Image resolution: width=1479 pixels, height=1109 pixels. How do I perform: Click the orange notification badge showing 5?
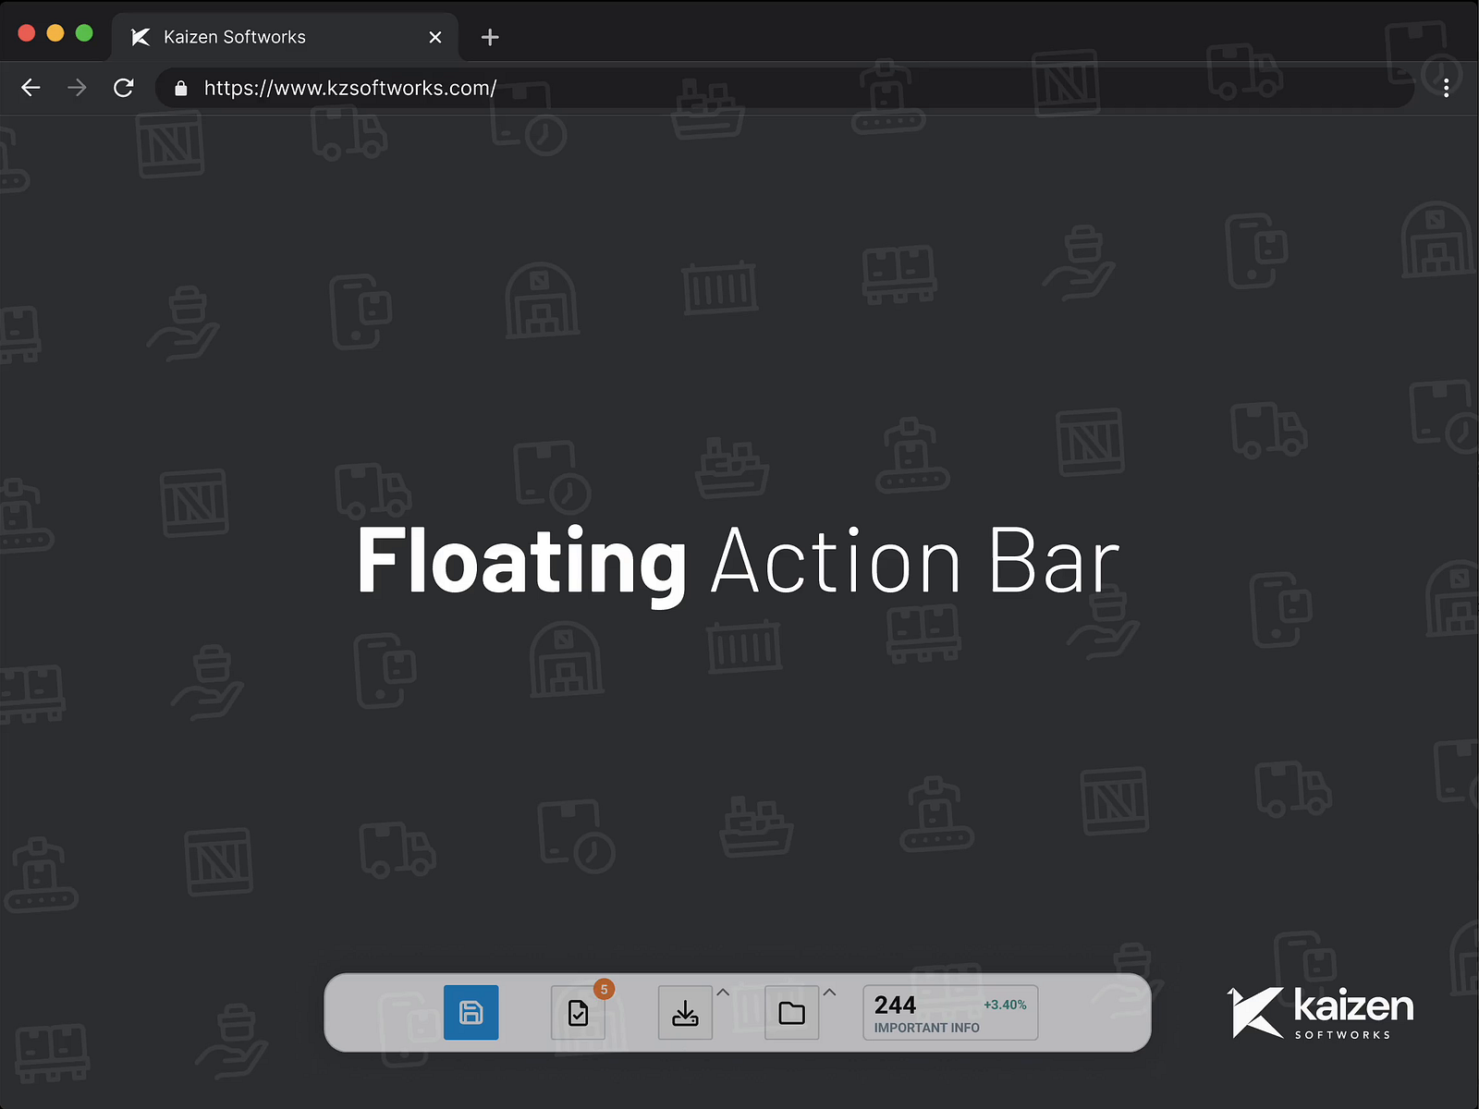point(605,989)
